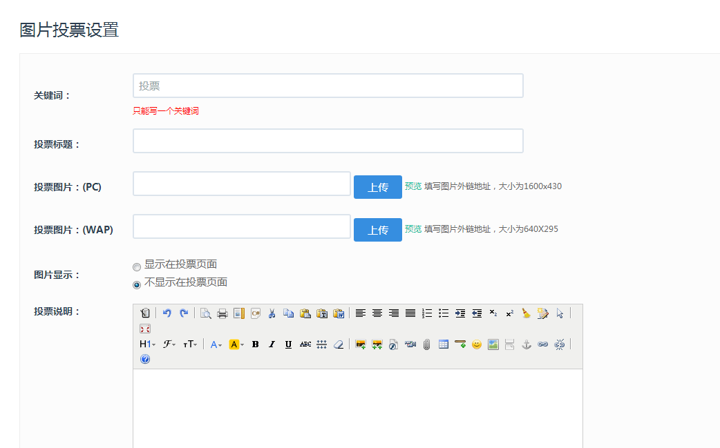This screenshot has width=720, height=448.
Task: Insert a numbered list
Action: [x=427, y=313]
